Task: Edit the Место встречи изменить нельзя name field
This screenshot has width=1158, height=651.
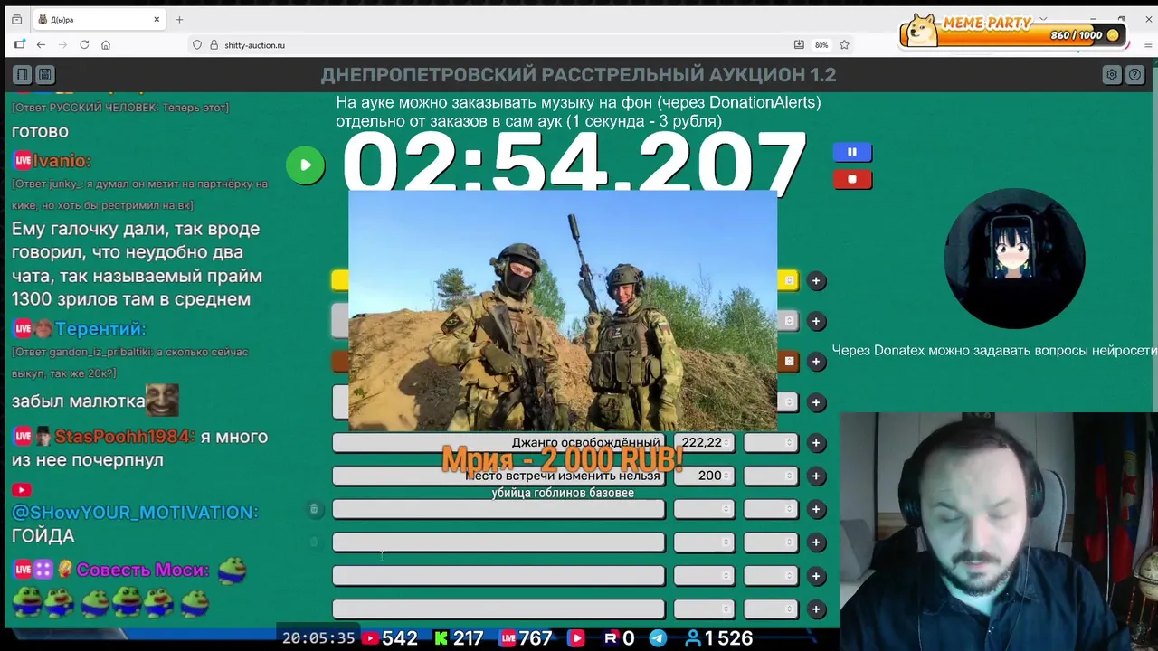Action: pyautogui.click(x=498, y=476)
